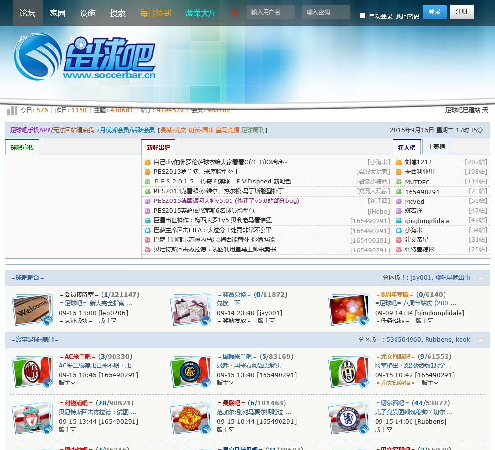Open thread 巨星出世神作:梅西大罗1v5
The image size is (495, 450).
click(213, 220)
